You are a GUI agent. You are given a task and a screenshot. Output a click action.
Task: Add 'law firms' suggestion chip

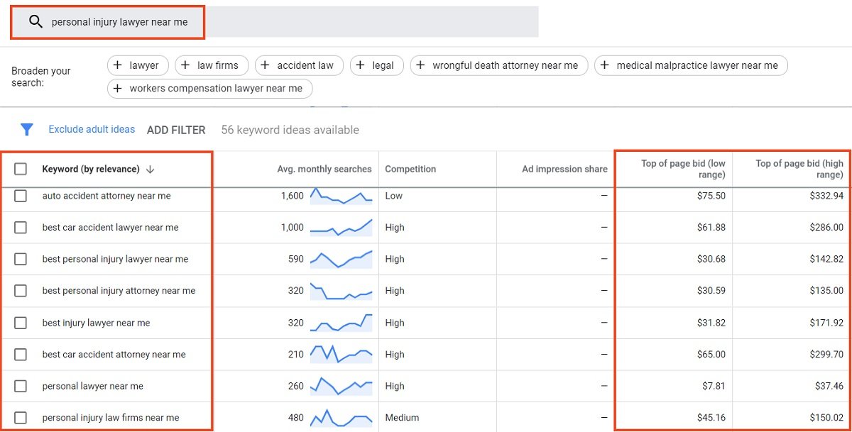[x=212, y=65]
